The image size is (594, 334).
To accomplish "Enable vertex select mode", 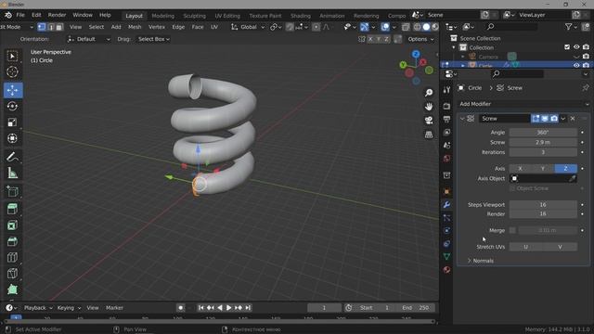I will coord(42,27).
